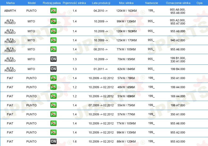
Task: Select the PUNTO model cell in the ABARTH row
Action: [x=31, y=11]
